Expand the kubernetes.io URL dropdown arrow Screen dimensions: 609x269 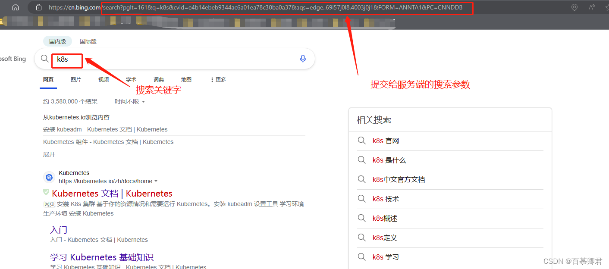click(x=156, y=181)
